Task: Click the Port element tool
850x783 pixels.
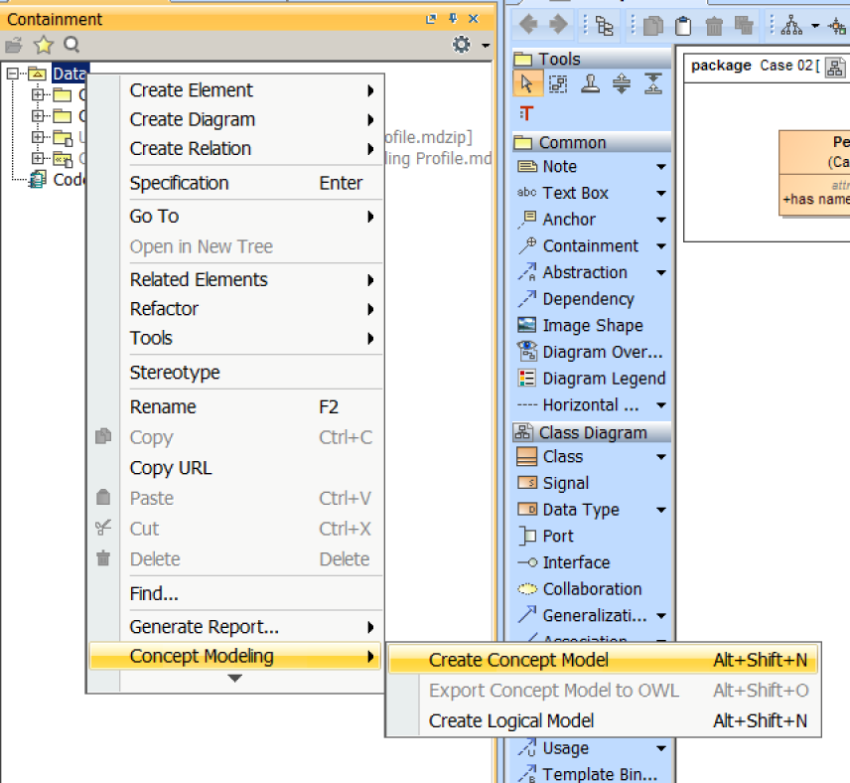Action: click(527, 537)
